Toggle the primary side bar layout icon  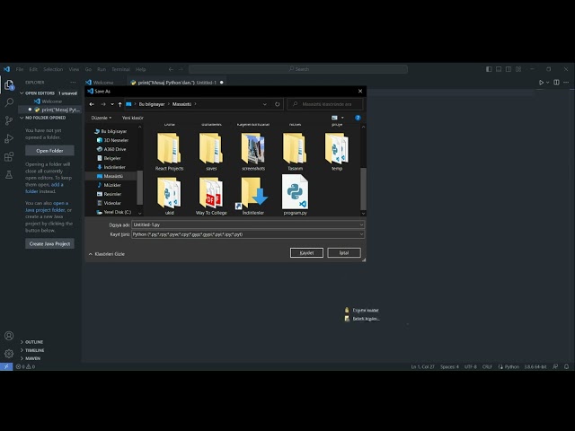[489, 69]
